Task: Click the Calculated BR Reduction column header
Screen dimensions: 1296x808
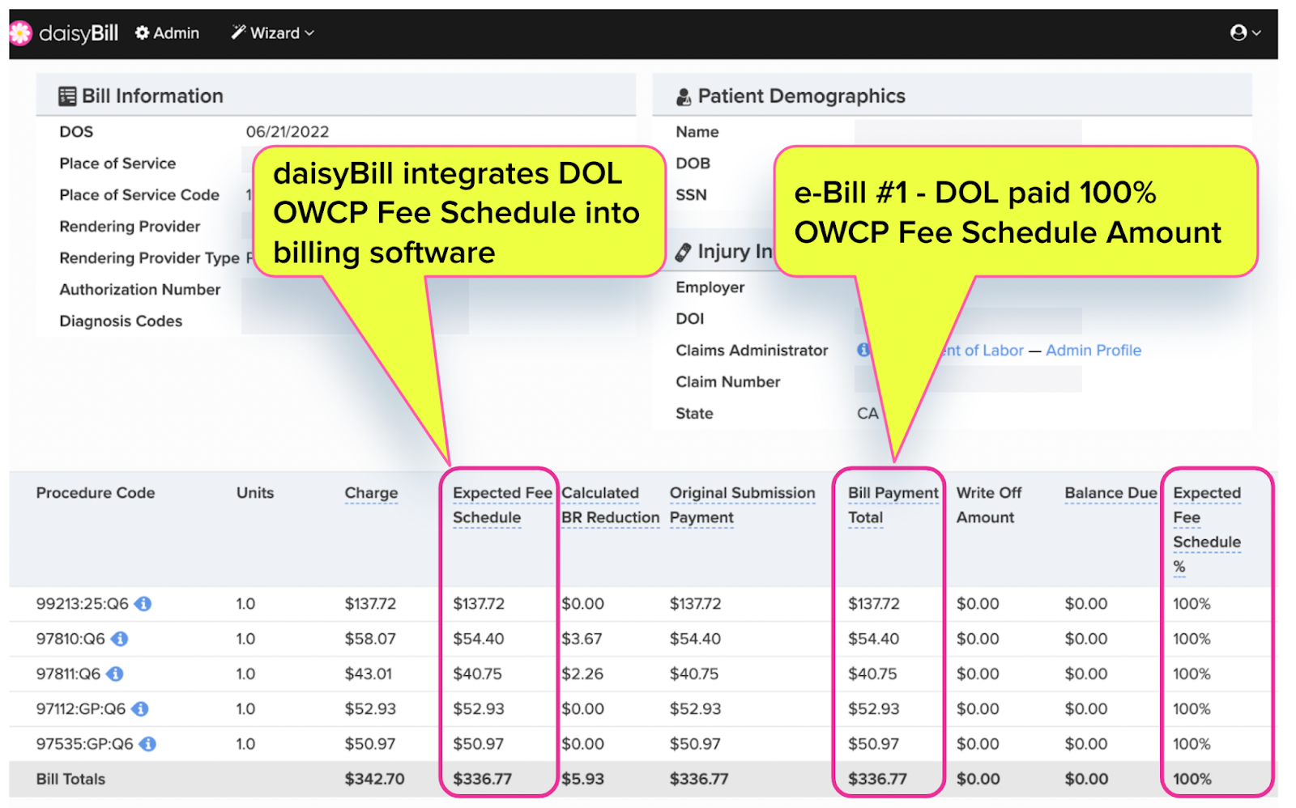Action: tap(611, 505)
